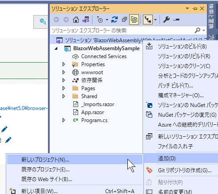
Task: Toggle auto-hide pin on Solution Explorer
Action: (195, 8)
